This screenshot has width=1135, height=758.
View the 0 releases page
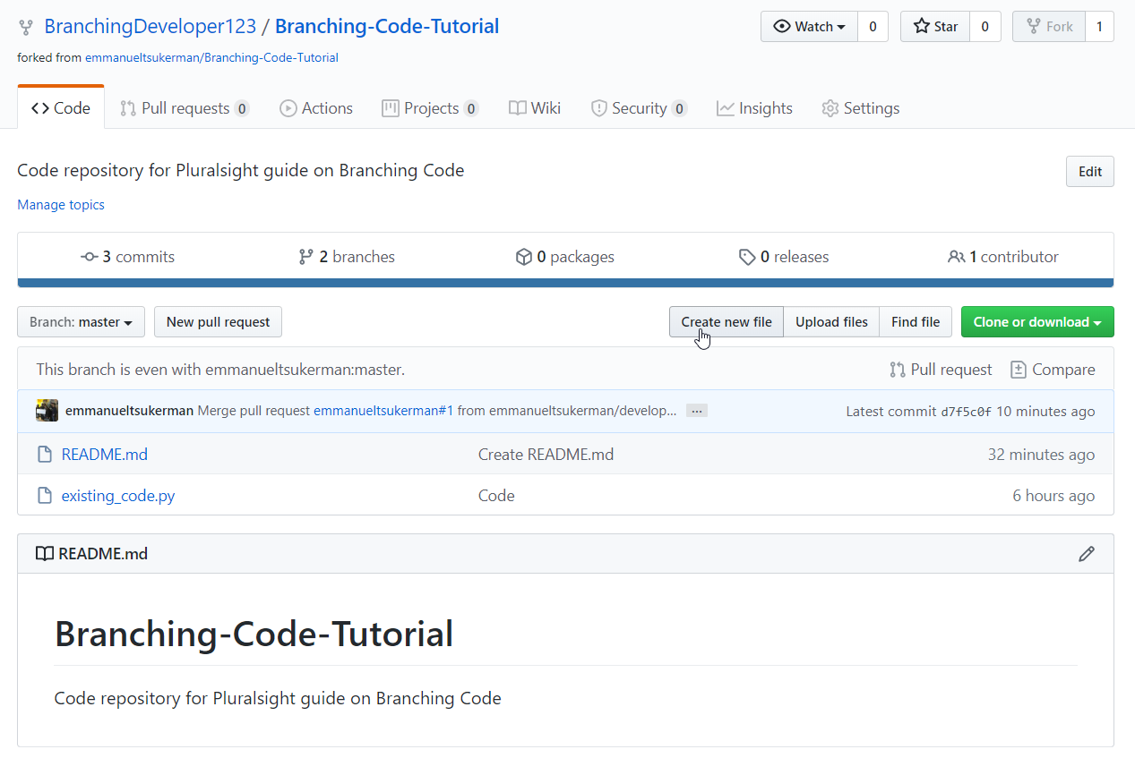pos(784,257)
